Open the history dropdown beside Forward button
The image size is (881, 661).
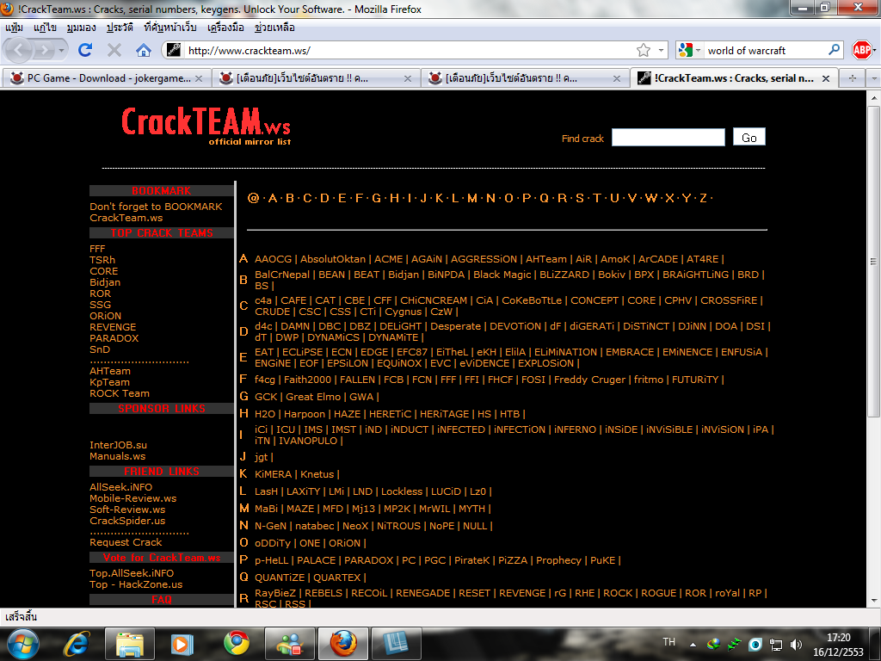(x=61, y=51)
